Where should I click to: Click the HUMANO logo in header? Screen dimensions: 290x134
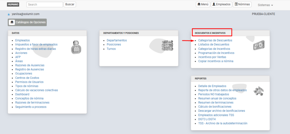click(x=13, y=5)
